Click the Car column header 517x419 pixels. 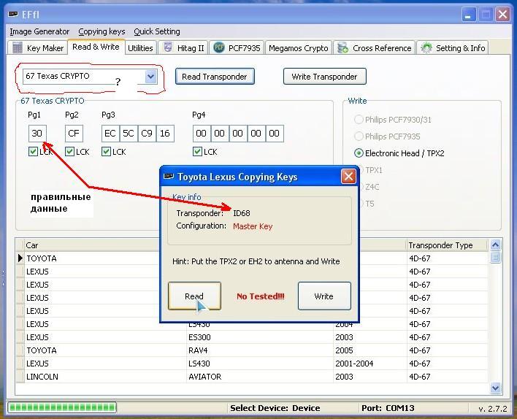pos(92,245)
